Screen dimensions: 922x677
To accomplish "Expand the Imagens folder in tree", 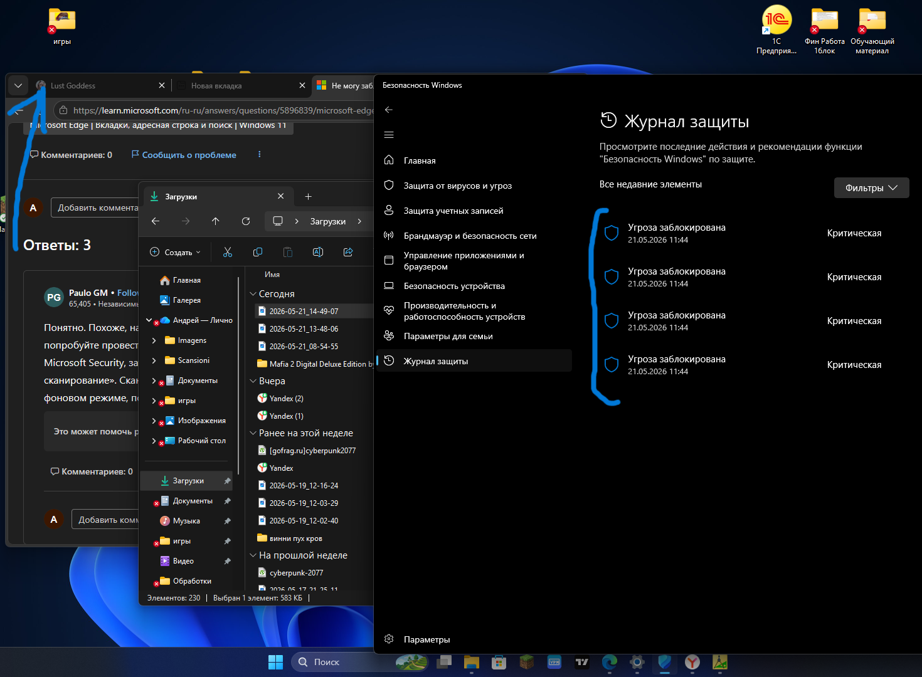I will (x=154, y=340).
